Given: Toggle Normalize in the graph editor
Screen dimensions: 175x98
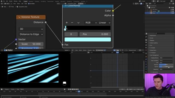Looking at the screenshot, I should [x=100, y=50].
